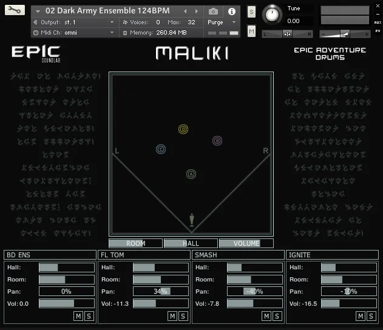Click the Voices note icon

125,22
